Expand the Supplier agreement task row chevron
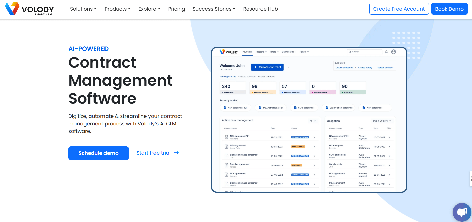The width and height of the screenshot is (472, 222). click(314, 165)
